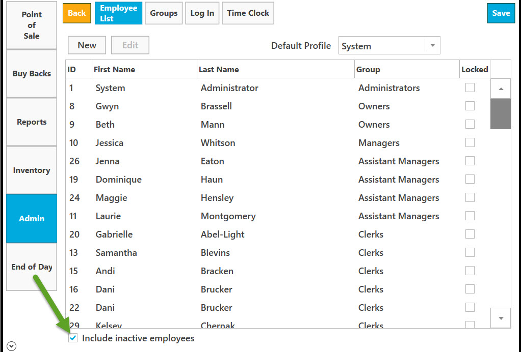Click the employee list scrollbar thumb
The image size is (521, 352).
501,113
